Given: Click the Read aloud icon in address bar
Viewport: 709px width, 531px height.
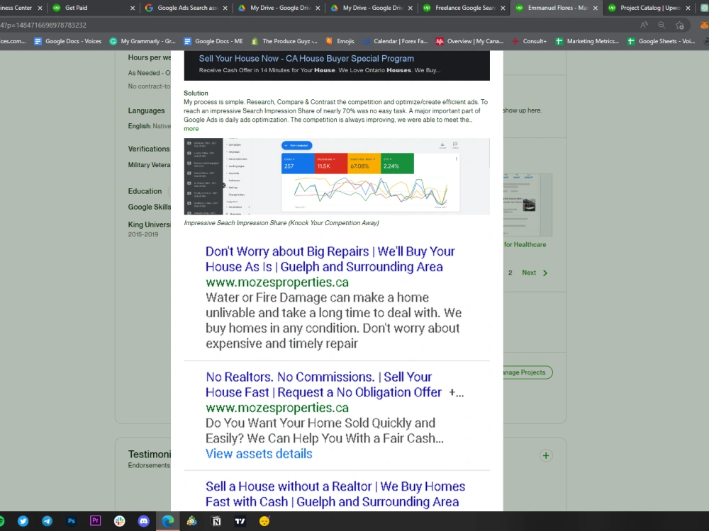Looking at the screenshot, I should pyautogui.click(x=644, y=25).
